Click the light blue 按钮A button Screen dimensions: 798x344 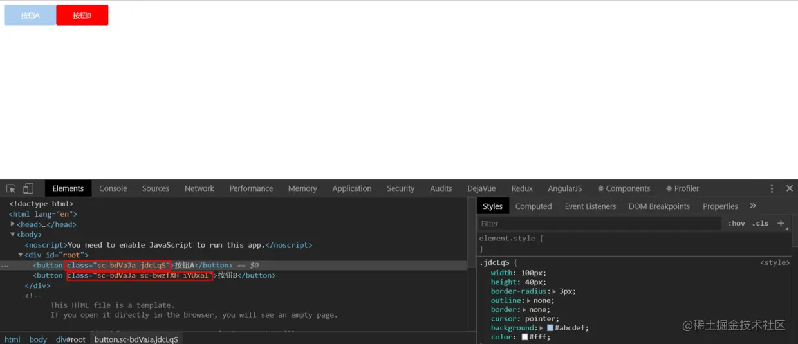30,15
